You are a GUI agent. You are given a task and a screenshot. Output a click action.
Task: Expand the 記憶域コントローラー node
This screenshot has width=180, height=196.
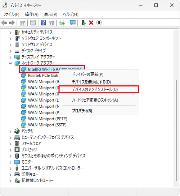[x=10, y=181]
